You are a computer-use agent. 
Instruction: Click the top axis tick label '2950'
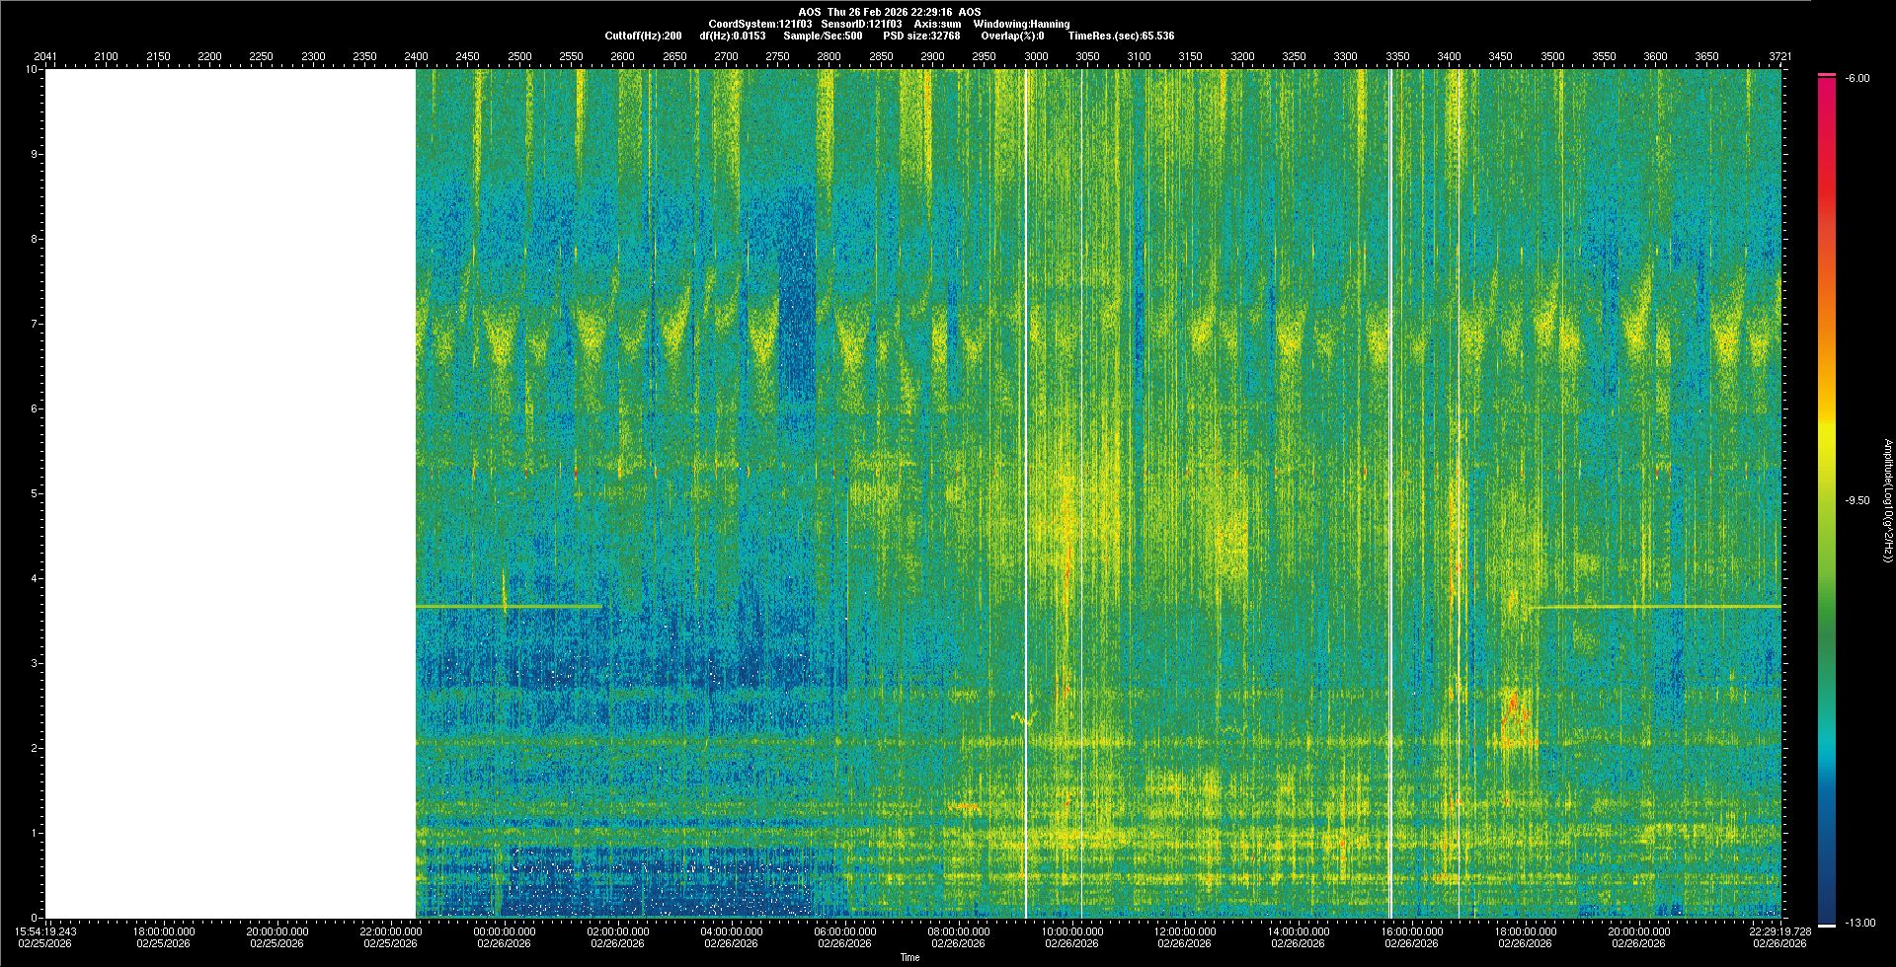pos(985,56)
